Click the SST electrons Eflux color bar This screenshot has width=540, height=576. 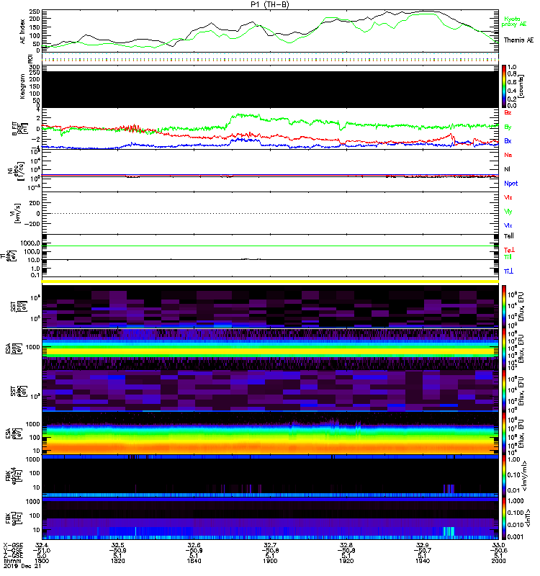tap(504, 390)
